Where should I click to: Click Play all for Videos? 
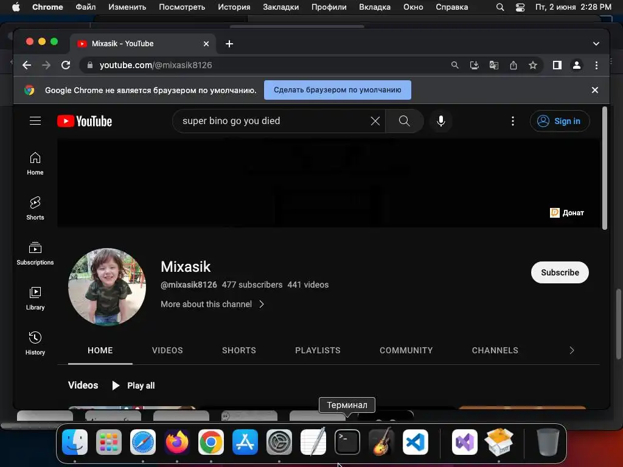click(133, 386)
